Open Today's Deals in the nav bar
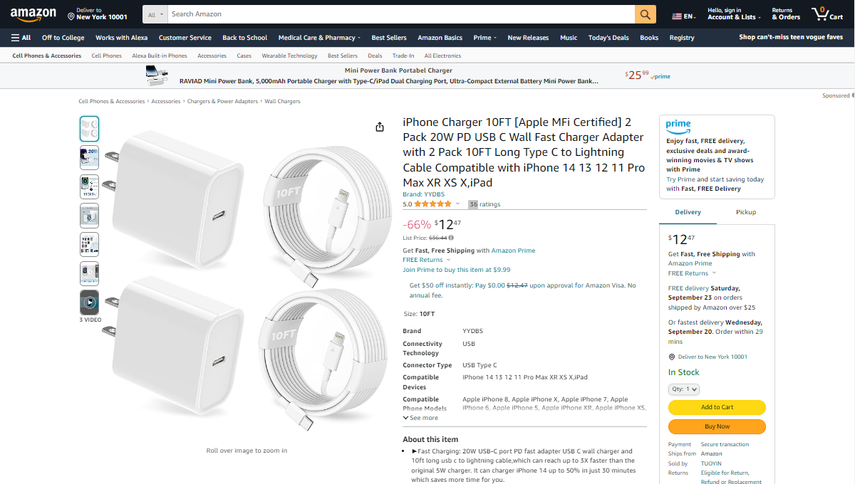 tap(608, 38)
